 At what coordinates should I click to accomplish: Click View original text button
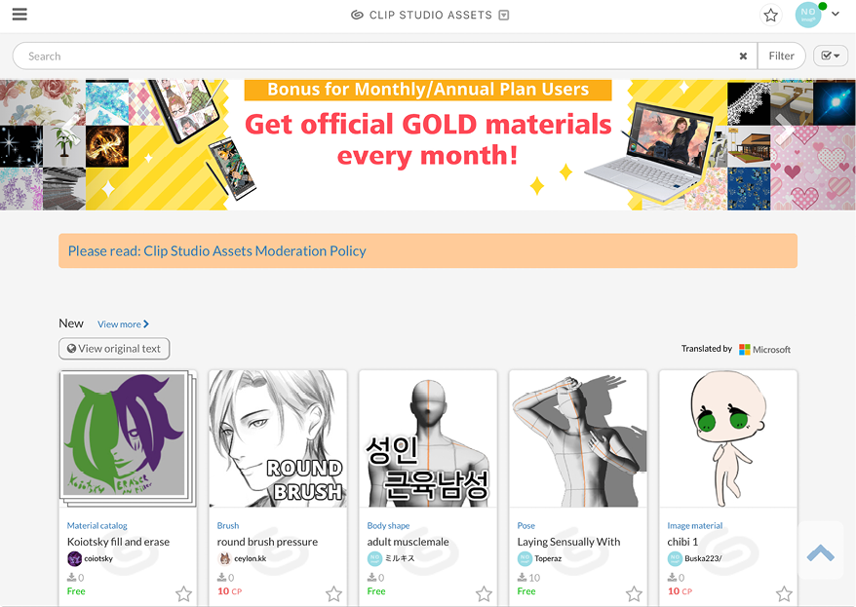point(114,349)
